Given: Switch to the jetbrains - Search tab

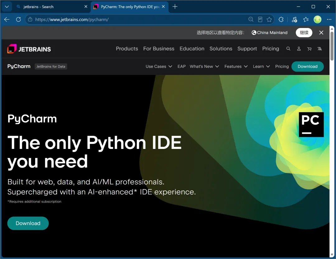Looking at the screenshot, I should (x=51, y=7).
